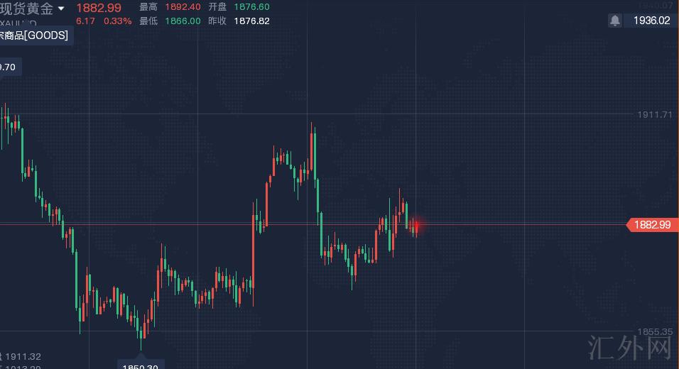
Task: Click the glowing red latest-price dot
Action: pyautogui.click(x=416, y=226)
